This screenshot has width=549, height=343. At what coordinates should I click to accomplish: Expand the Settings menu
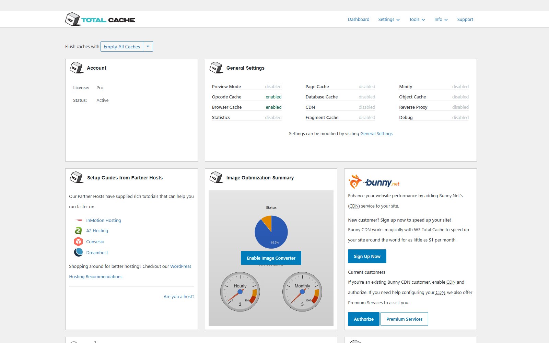click(389, 20)
